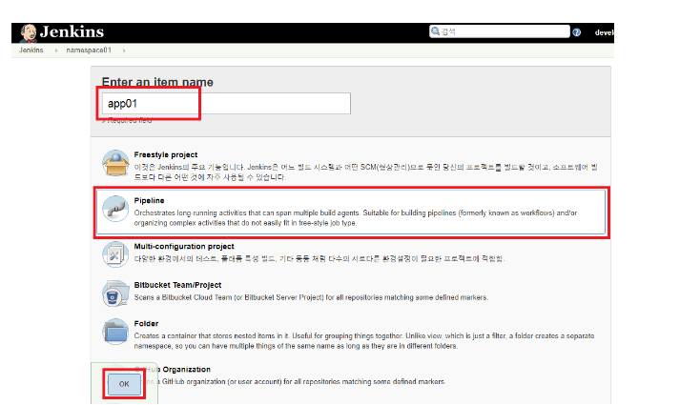Click inside the top search box
This screenshot has width=680, height=405.
[500, 31]
